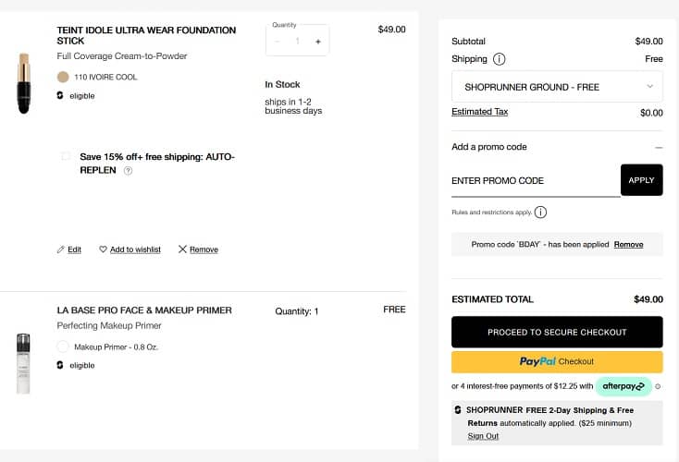Click the Enter Promo Code field

(x=535, y=181)
